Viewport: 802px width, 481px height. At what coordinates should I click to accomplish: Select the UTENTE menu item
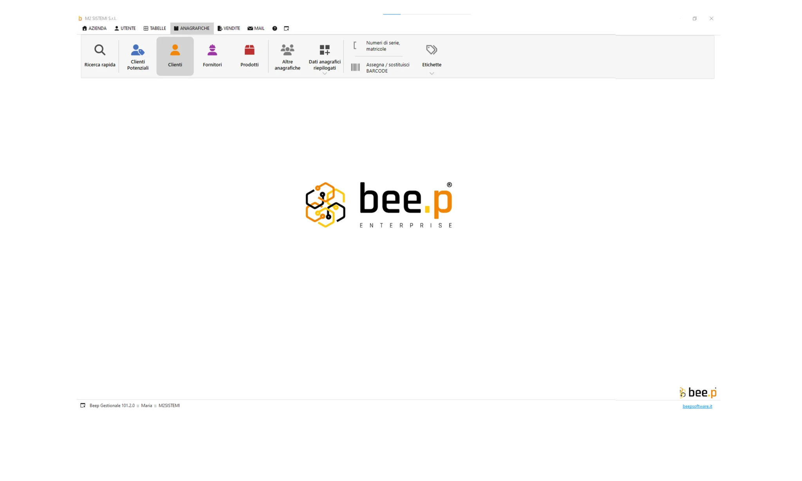point(125,28)
